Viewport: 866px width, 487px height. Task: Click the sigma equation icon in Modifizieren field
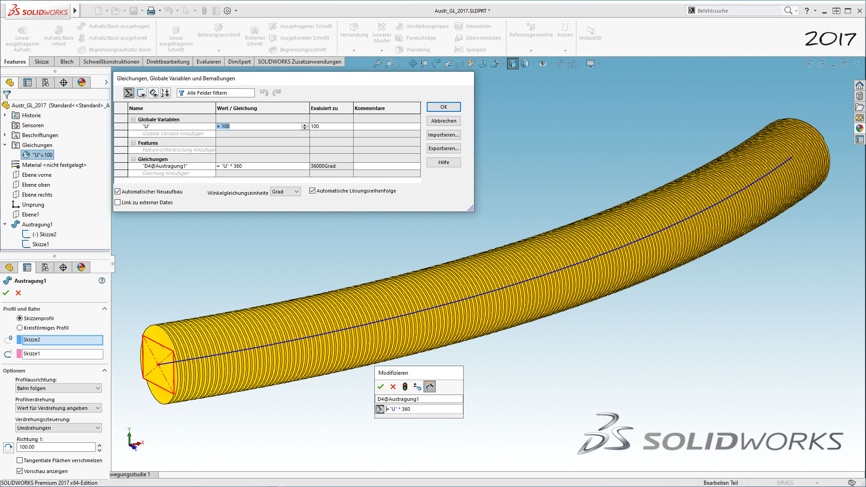click(380, 409)
